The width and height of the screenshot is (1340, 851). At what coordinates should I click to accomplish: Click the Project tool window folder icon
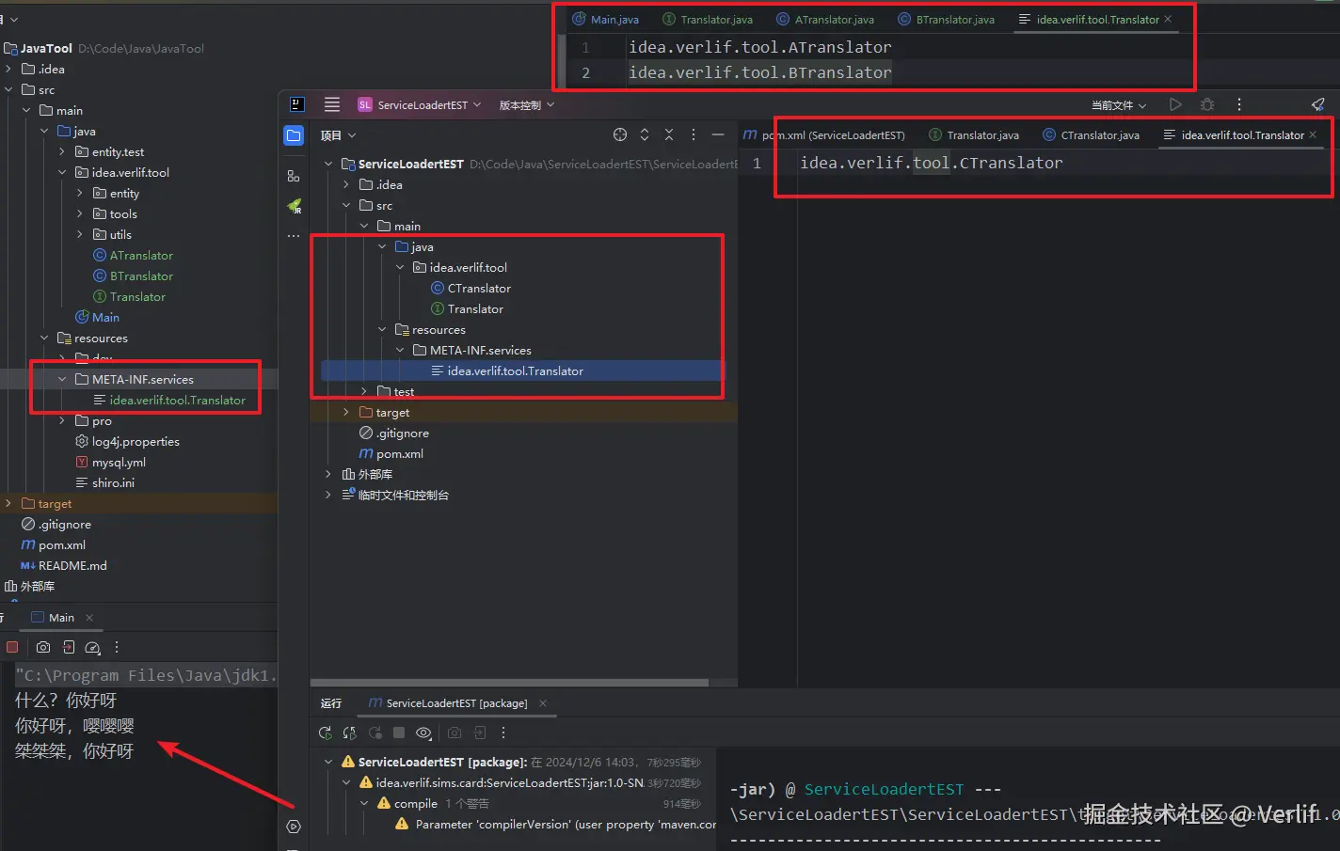point(294,135)
